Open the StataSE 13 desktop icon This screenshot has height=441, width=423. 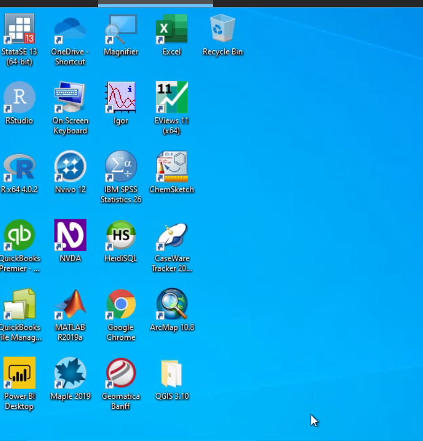19,28
